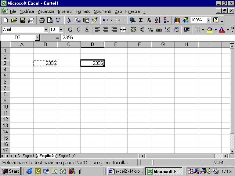Sort ascending A to Z

158,20
